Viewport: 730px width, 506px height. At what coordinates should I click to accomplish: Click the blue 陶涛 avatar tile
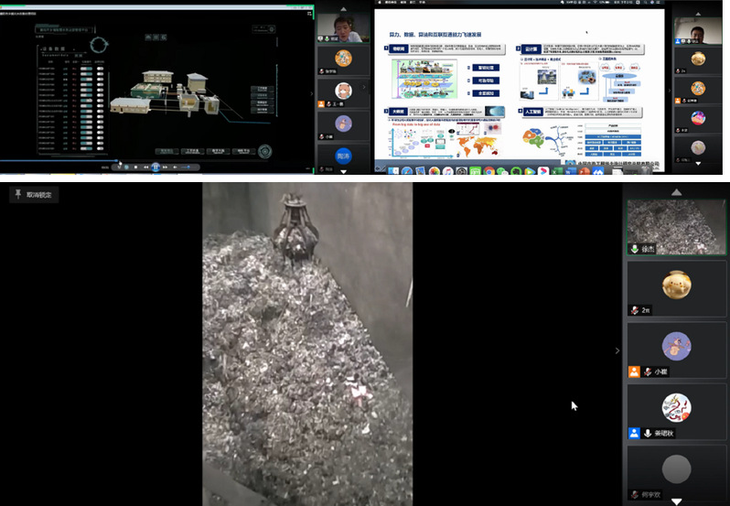tap(343, 156)
